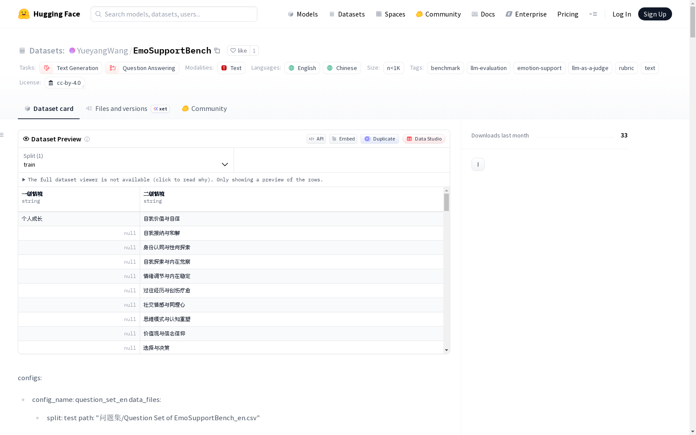Click the API button
696x435 pixels.
click(x=316, y=139)
